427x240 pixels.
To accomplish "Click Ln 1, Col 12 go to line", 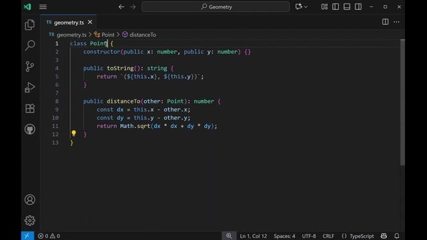I will 254,236.
